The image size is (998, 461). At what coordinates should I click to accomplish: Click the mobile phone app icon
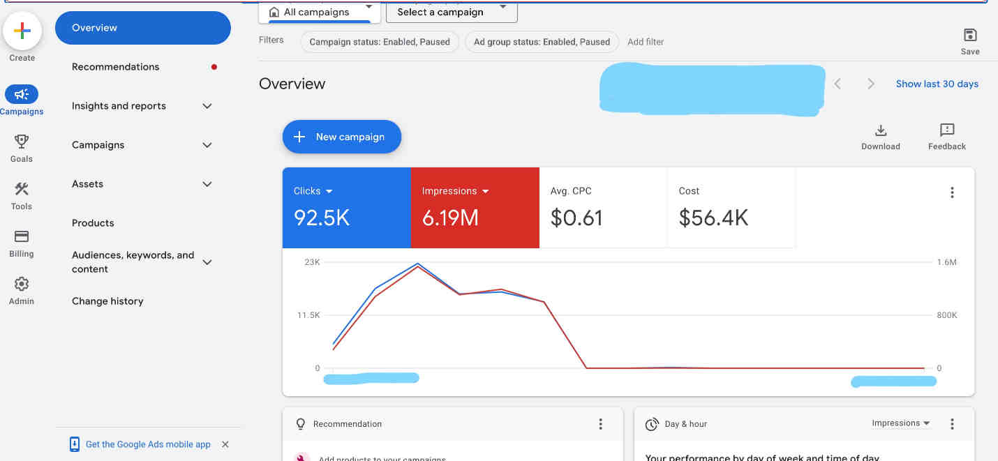[75, 444]
